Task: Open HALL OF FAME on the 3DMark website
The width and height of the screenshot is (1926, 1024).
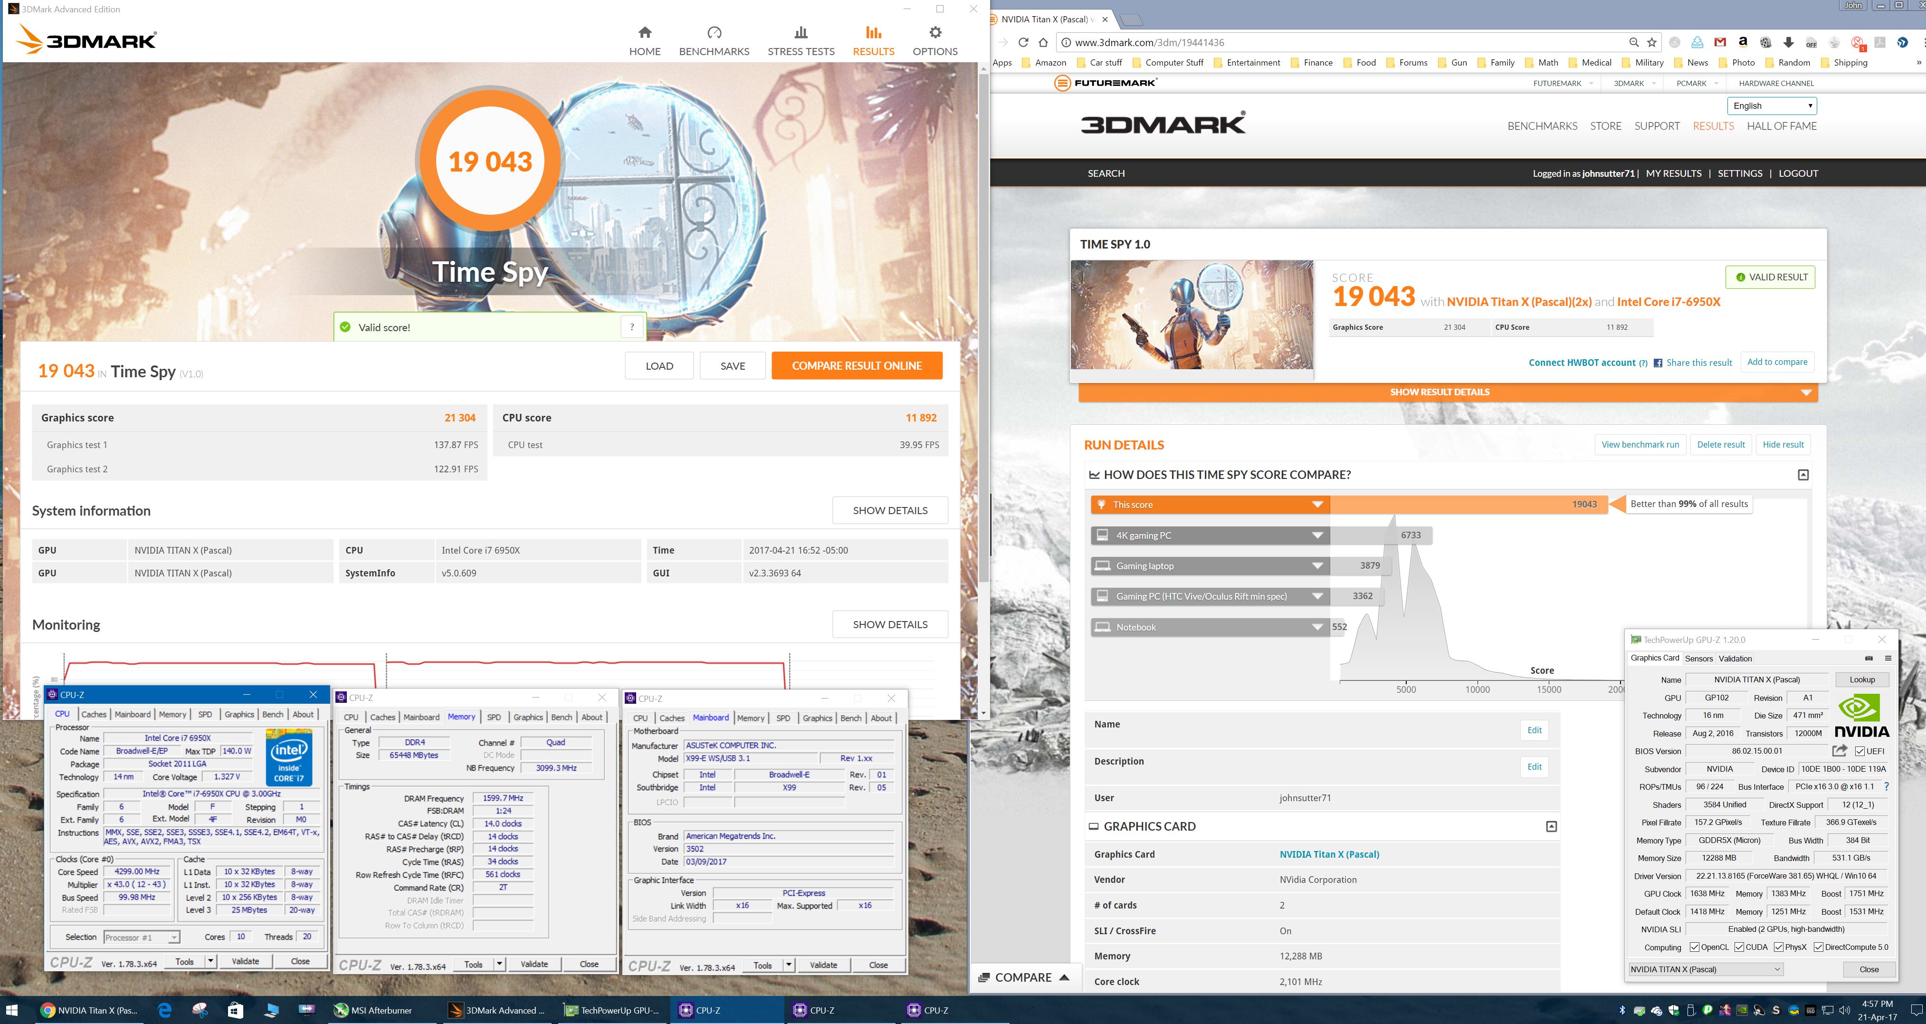Action: [1781, 125]
